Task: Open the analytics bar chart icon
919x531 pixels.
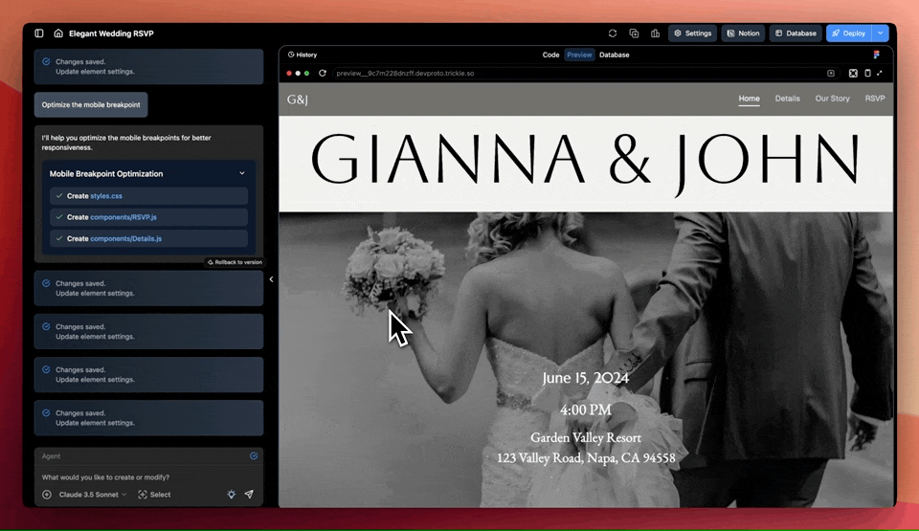Action: (655, 33)
